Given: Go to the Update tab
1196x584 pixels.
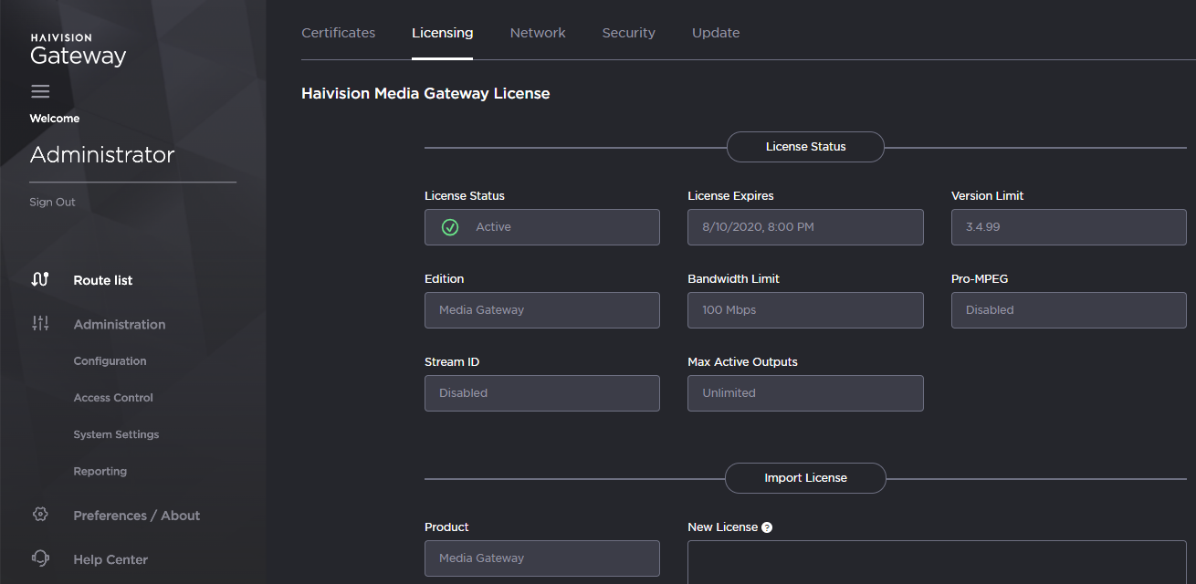Looking at the screenshot, I should (716, 33).
